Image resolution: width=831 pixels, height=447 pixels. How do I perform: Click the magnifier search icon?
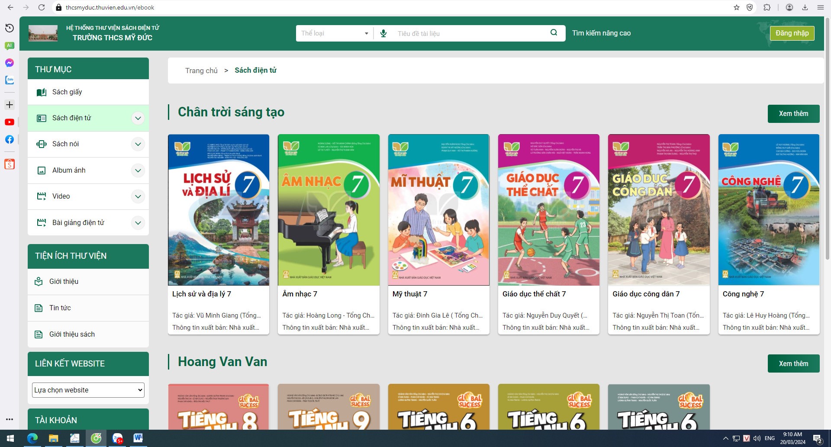[554, 32]
